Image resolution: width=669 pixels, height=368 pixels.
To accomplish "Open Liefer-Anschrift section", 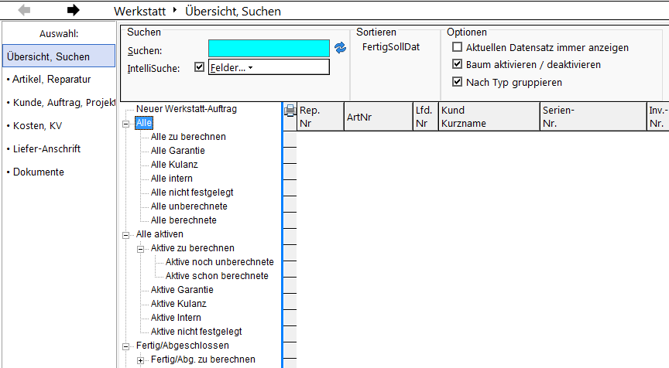I will [46, 148].
